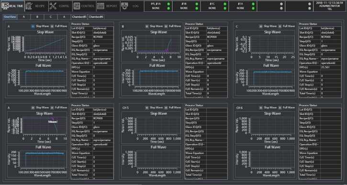Switch to the OverView tab

point(10,17)
